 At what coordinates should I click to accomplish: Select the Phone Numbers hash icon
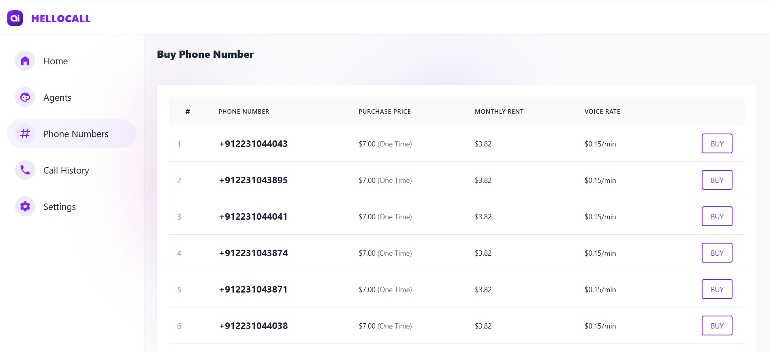25,134
